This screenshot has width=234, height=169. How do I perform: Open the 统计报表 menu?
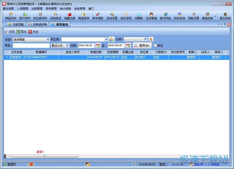click(x=66, y=9)
